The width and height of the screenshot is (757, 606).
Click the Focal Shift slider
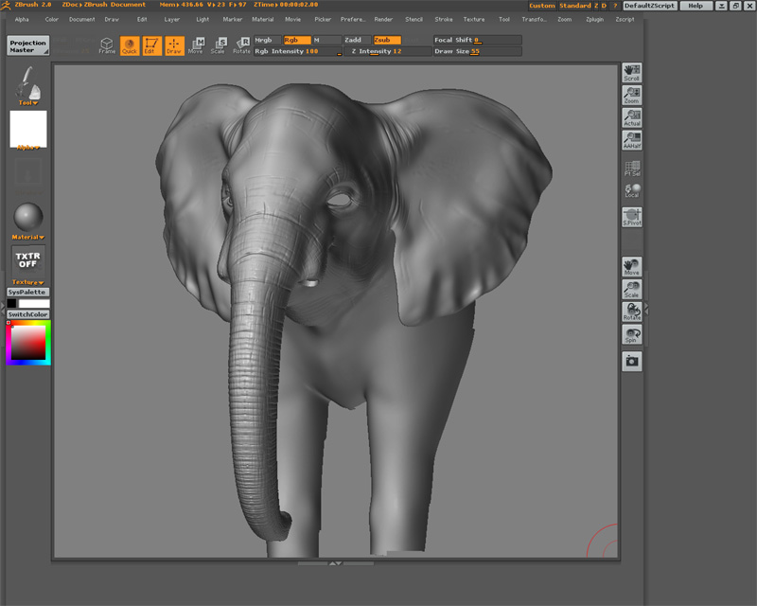pyautogui.click(x=477, y=40)
